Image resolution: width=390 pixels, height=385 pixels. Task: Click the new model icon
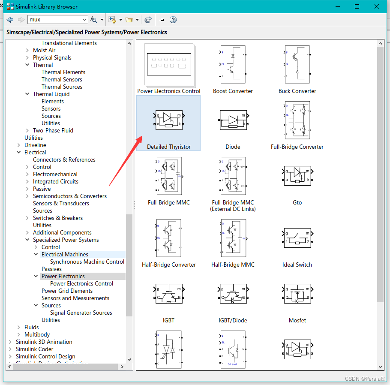(112, 20)
